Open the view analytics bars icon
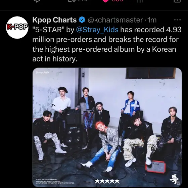The height and width of the screenshot is (188, 188). 140,1
